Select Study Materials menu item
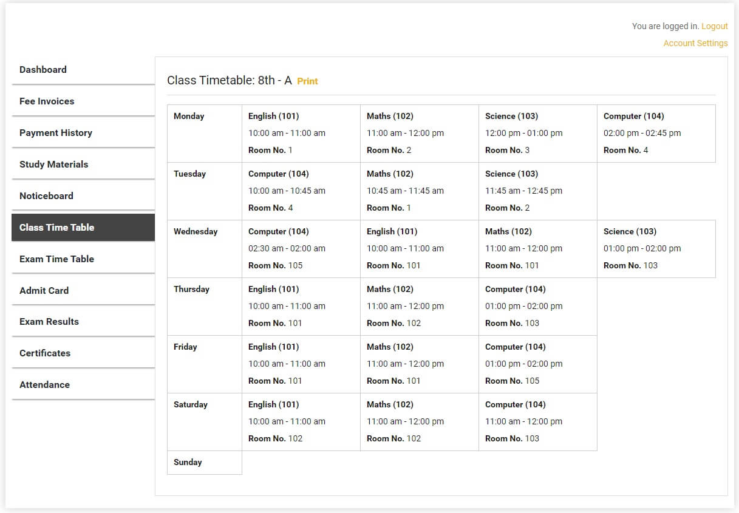Screen dimensions: 739x513 point(53,165)
